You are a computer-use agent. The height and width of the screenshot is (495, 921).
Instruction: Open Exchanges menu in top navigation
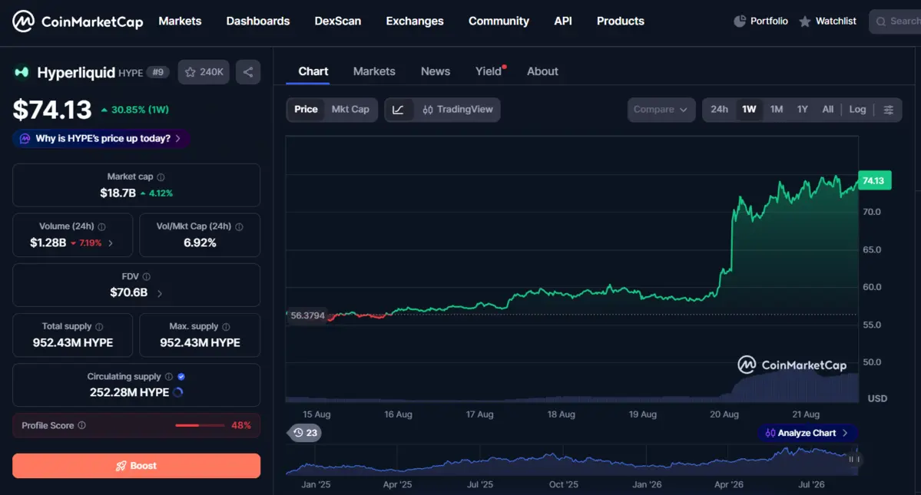(x=415, y=21)
